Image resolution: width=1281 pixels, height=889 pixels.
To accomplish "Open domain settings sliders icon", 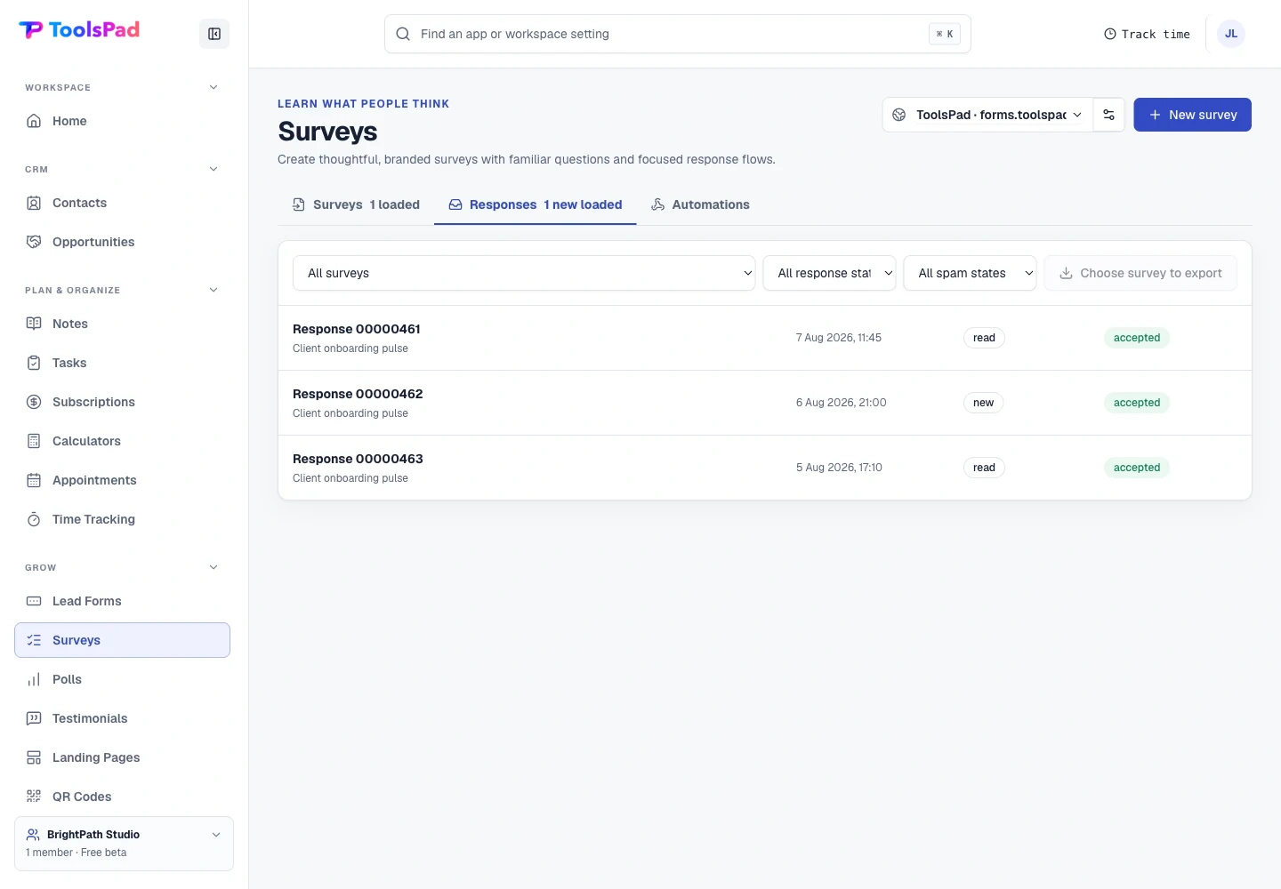I will point(1108,115).
